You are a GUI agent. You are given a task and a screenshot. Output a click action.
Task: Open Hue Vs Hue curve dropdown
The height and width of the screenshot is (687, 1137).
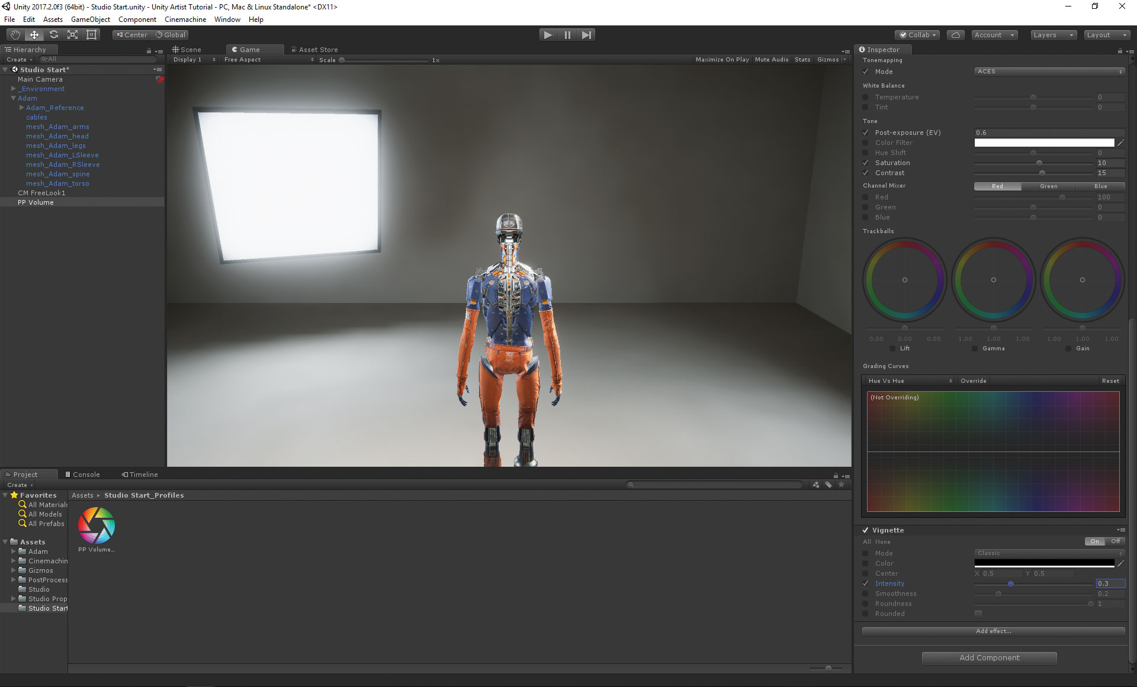point(909,381)
